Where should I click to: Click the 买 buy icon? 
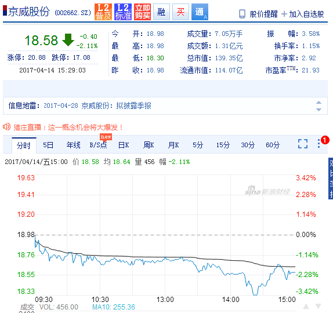(180, 12)
